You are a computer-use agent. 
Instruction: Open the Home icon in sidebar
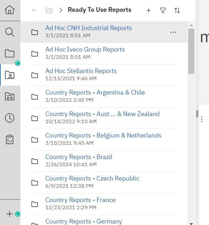tap(10, 10)
